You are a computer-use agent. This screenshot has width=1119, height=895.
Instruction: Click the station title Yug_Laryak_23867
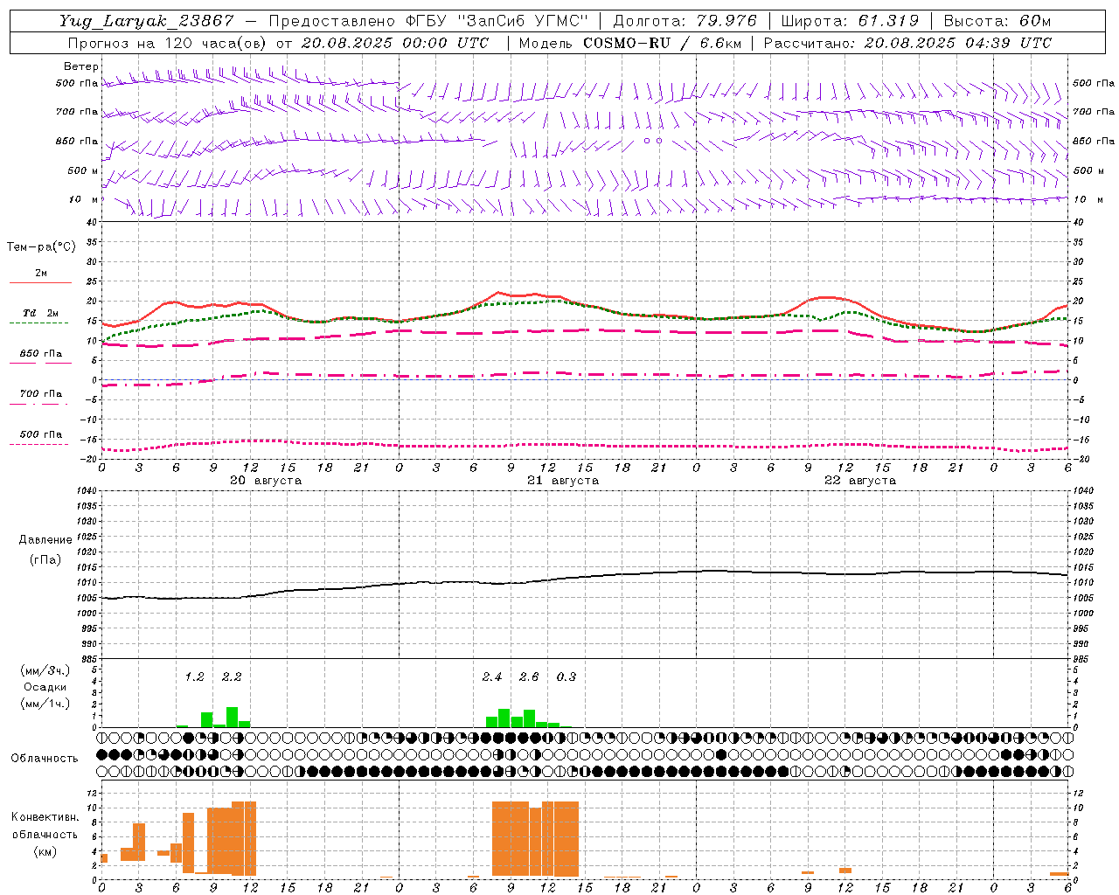coord(146,21)
